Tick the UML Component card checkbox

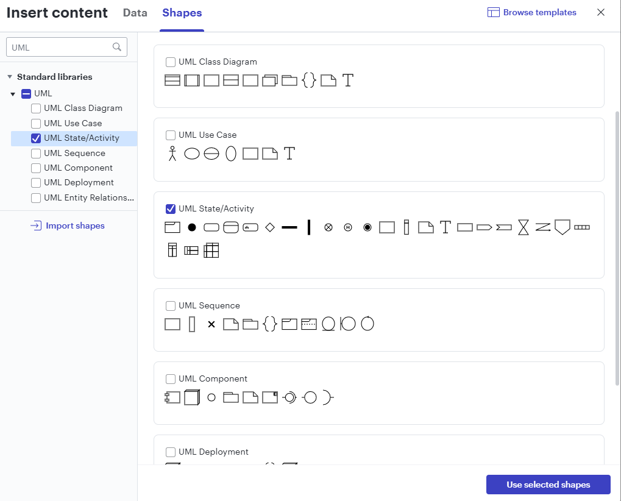(x=170, y=379)
